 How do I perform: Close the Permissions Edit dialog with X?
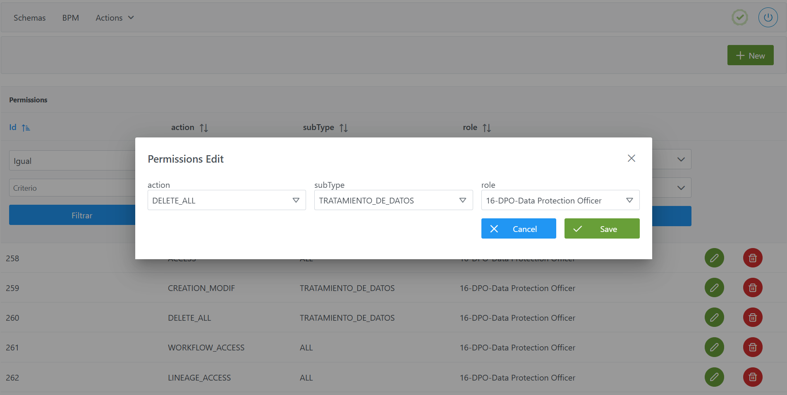[x=631, y=158]
